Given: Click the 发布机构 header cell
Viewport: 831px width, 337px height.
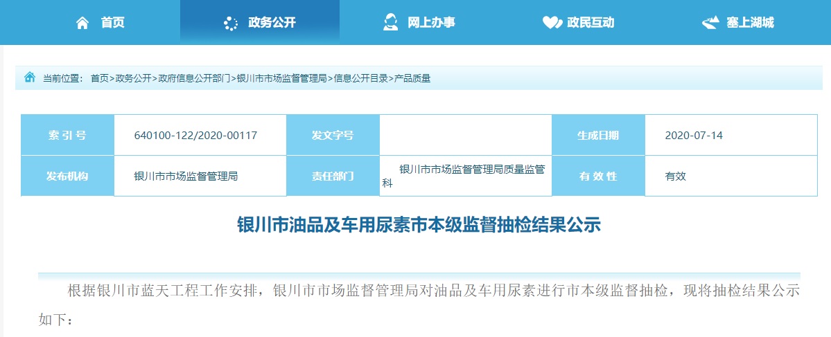Looking at the screenshot, I should click(x=67, y=176).
